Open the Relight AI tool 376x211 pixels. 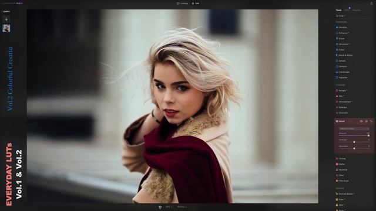click(x=341, y=91)
